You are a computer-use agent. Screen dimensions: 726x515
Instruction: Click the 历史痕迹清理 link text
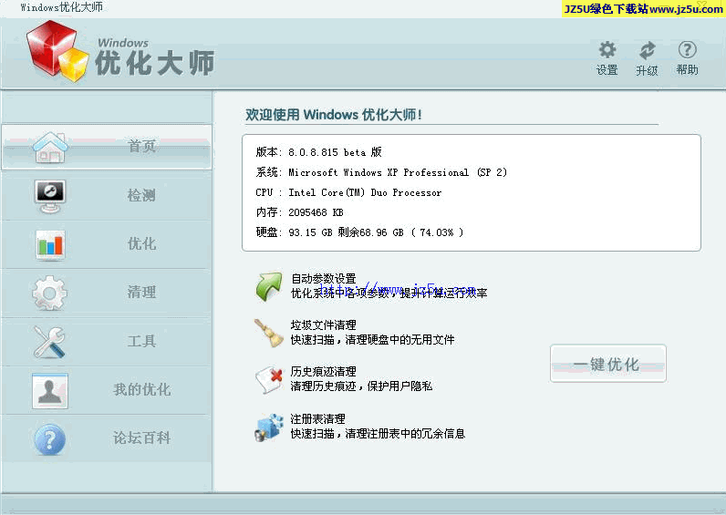click(323, 372)
